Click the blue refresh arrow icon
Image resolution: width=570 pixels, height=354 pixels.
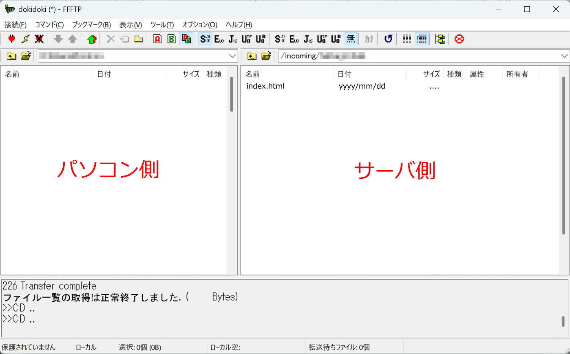point(388,39)
